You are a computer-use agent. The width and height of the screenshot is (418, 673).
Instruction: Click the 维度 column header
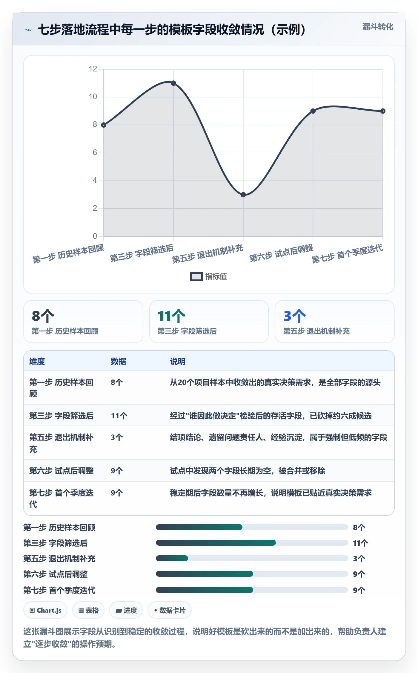tap(37, 361)
